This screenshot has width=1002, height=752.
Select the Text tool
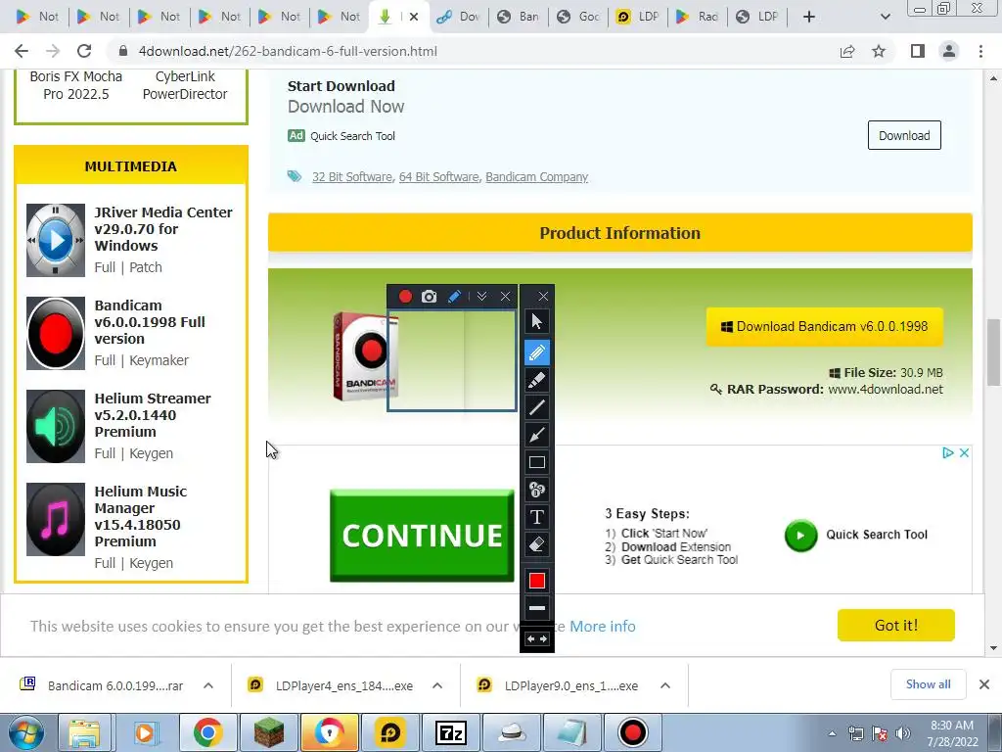click(x=537, y=517)
